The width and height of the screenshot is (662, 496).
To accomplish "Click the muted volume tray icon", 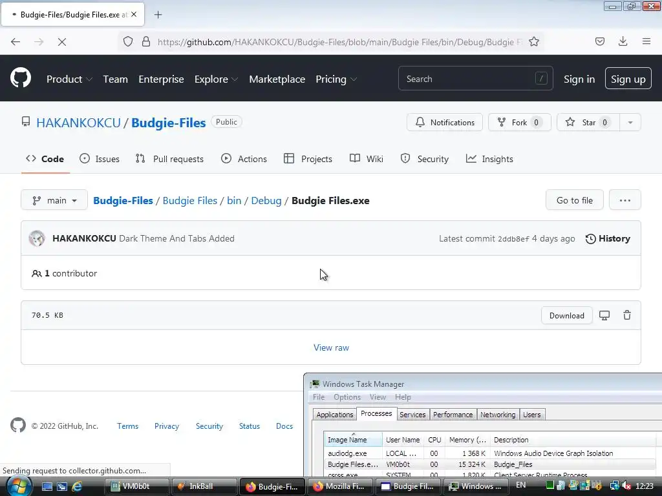I will point(626,486).
